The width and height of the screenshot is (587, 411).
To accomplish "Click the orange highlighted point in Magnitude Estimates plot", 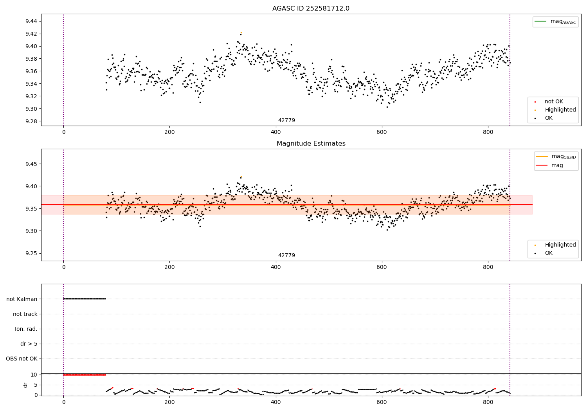I will [x=241, y=177].
